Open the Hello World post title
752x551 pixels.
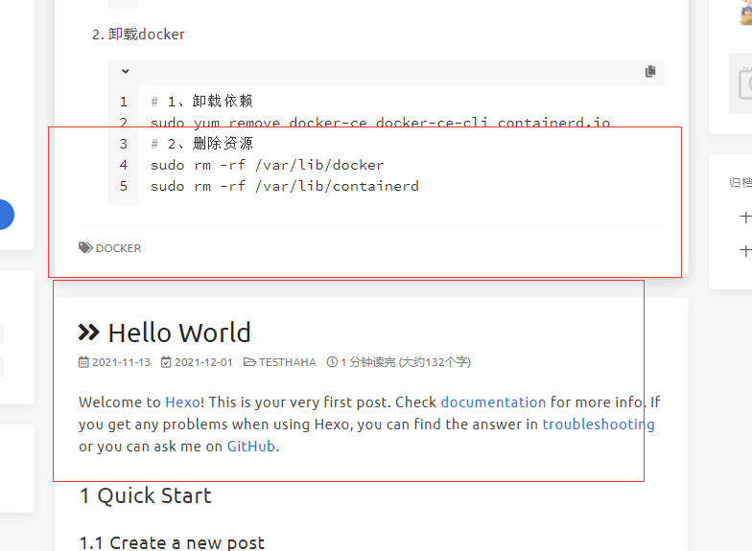pyautogui.click(x=179, y=333)
